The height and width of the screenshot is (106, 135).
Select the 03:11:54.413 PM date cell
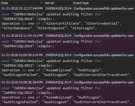pos(22,36)
